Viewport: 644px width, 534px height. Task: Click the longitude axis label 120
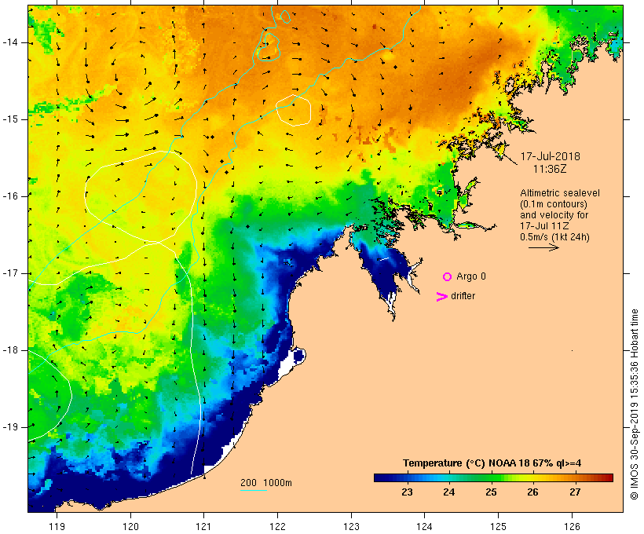coord(130,527)
